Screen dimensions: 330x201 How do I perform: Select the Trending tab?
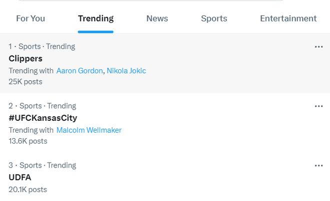click(96, 18)
